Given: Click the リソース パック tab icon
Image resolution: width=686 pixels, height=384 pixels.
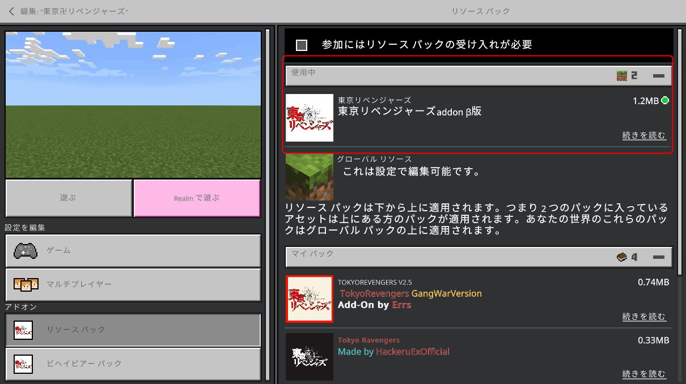Looking at the screenshot, I should tap(23, 330).
